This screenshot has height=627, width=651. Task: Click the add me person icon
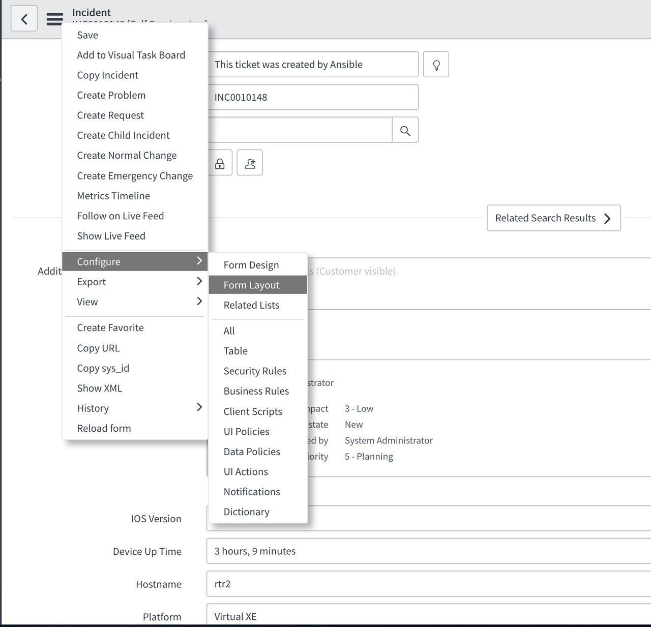(x=250, y=163)
